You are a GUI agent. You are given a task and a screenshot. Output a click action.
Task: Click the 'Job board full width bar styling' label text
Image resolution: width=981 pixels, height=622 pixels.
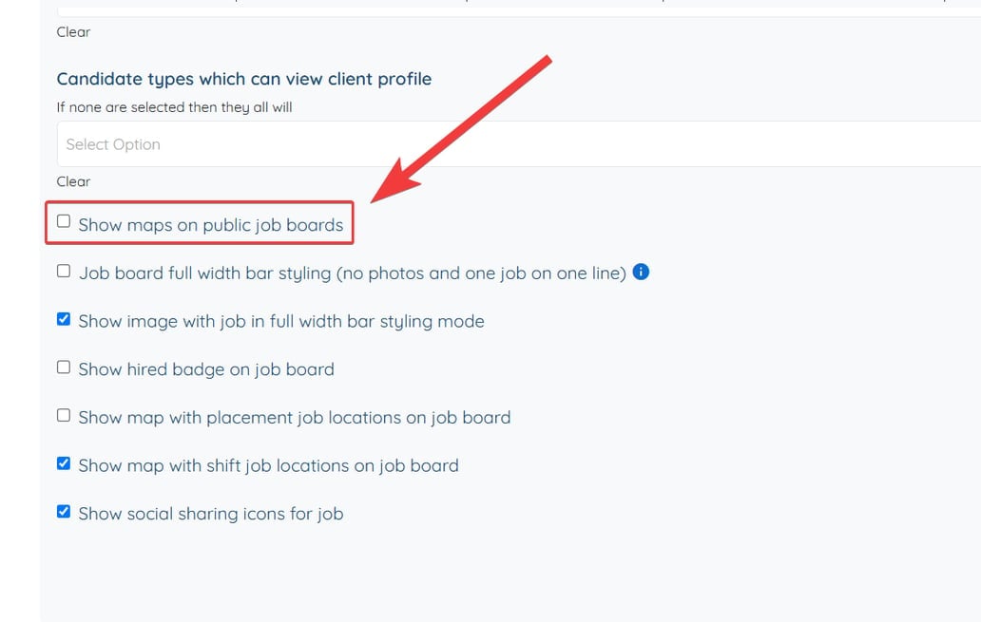[352, 273]
